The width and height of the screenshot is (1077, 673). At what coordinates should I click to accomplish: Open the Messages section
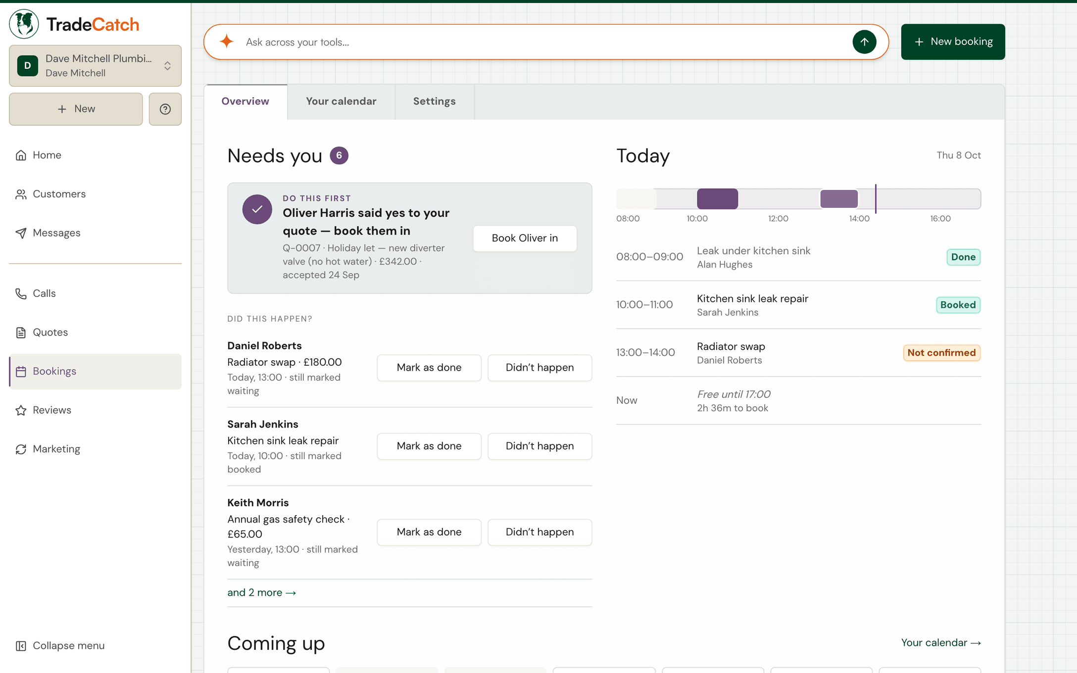coord(95,233)
